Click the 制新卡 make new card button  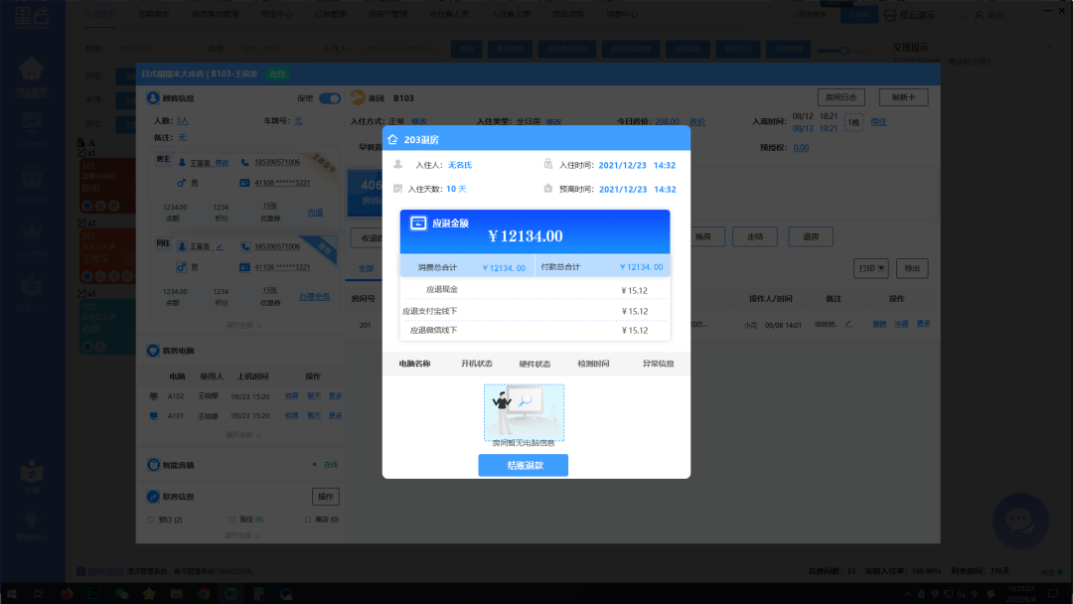click(903, 97)
